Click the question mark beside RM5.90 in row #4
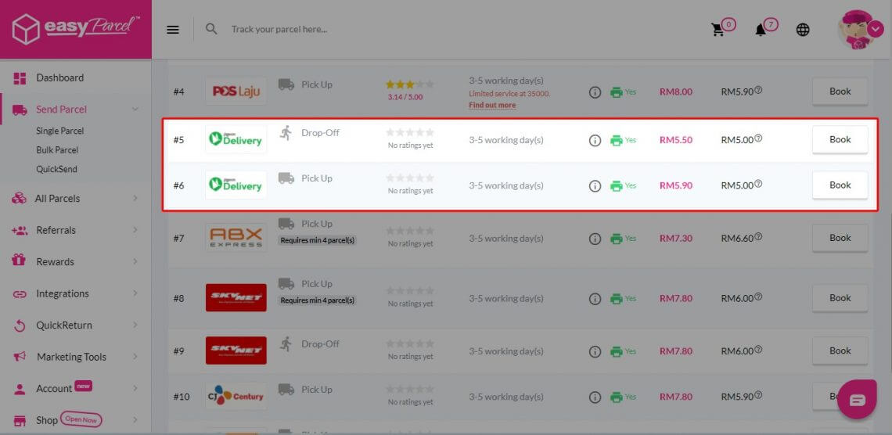892x435 pixels. pos(758,91)
